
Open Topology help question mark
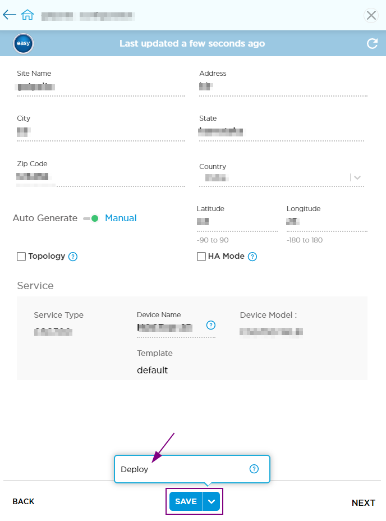73,257
